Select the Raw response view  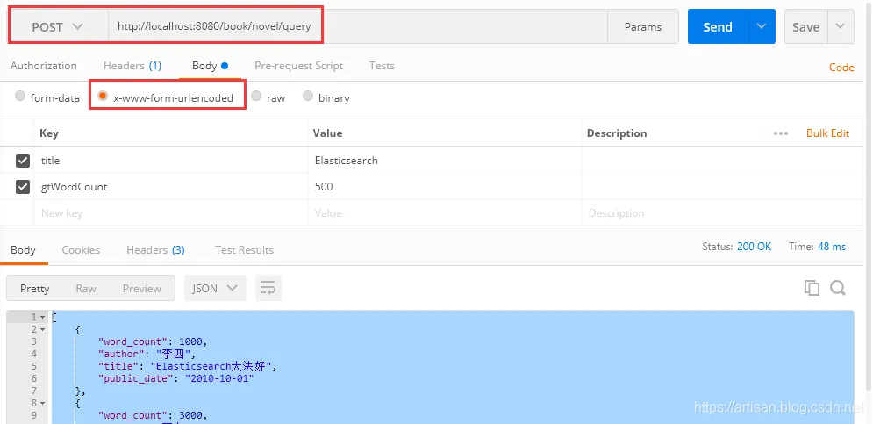tap(86, 288)
